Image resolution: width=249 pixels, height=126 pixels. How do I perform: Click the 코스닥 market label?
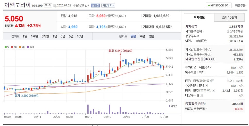point(48,5)
